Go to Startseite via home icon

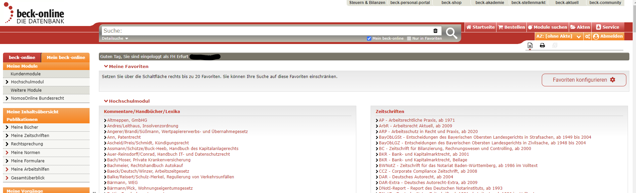[x=480, y=27]
